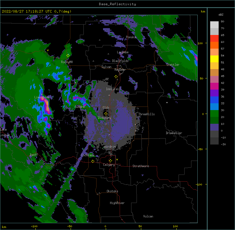Click the yellow V marker east of Calgary

pos(117,160)
